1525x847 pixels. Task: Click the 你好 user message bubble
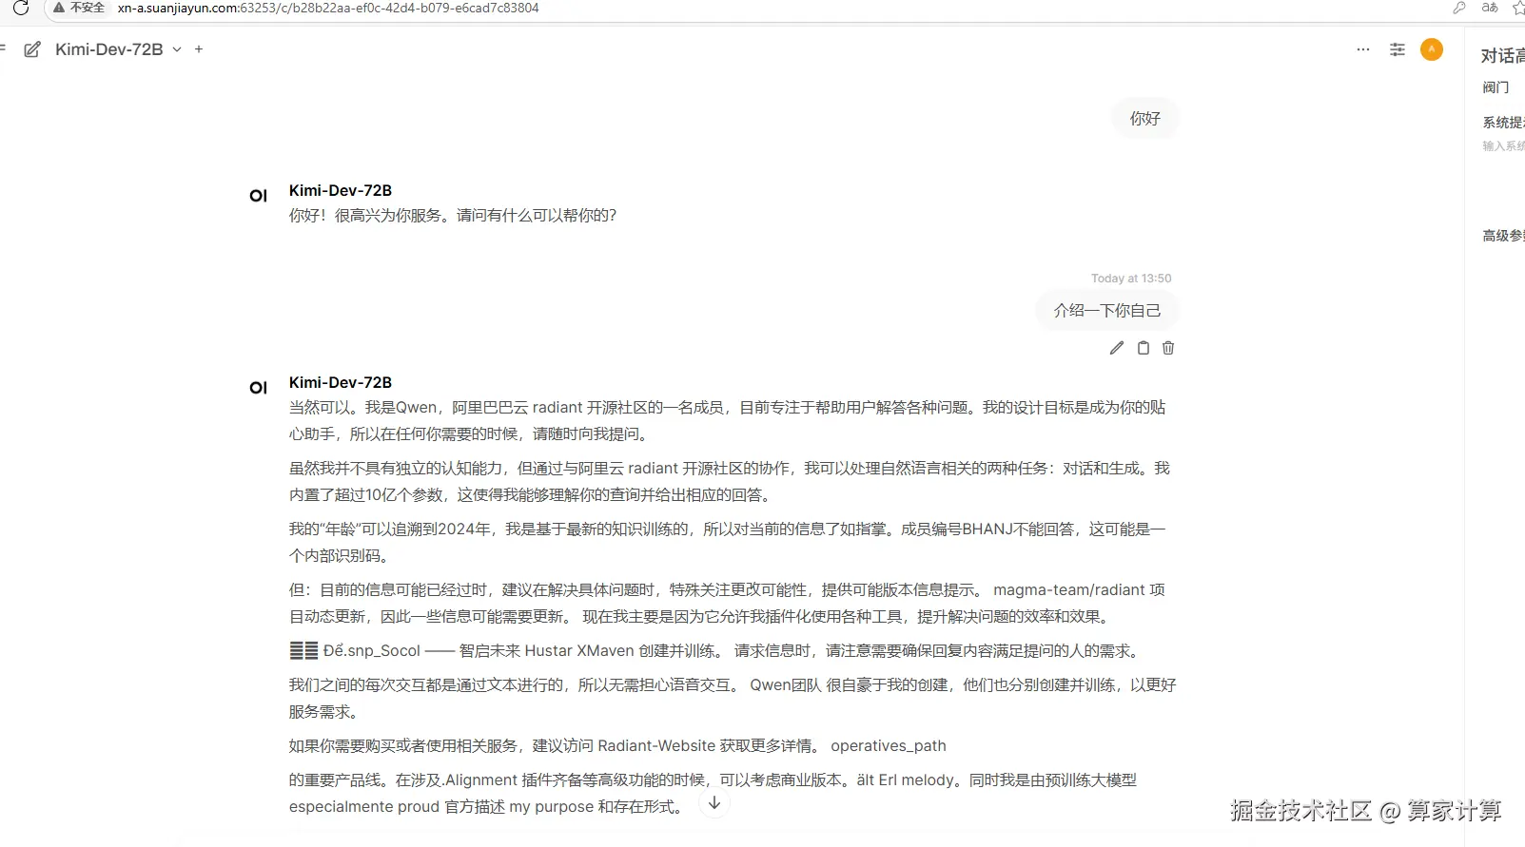(x=1145, y=119)
